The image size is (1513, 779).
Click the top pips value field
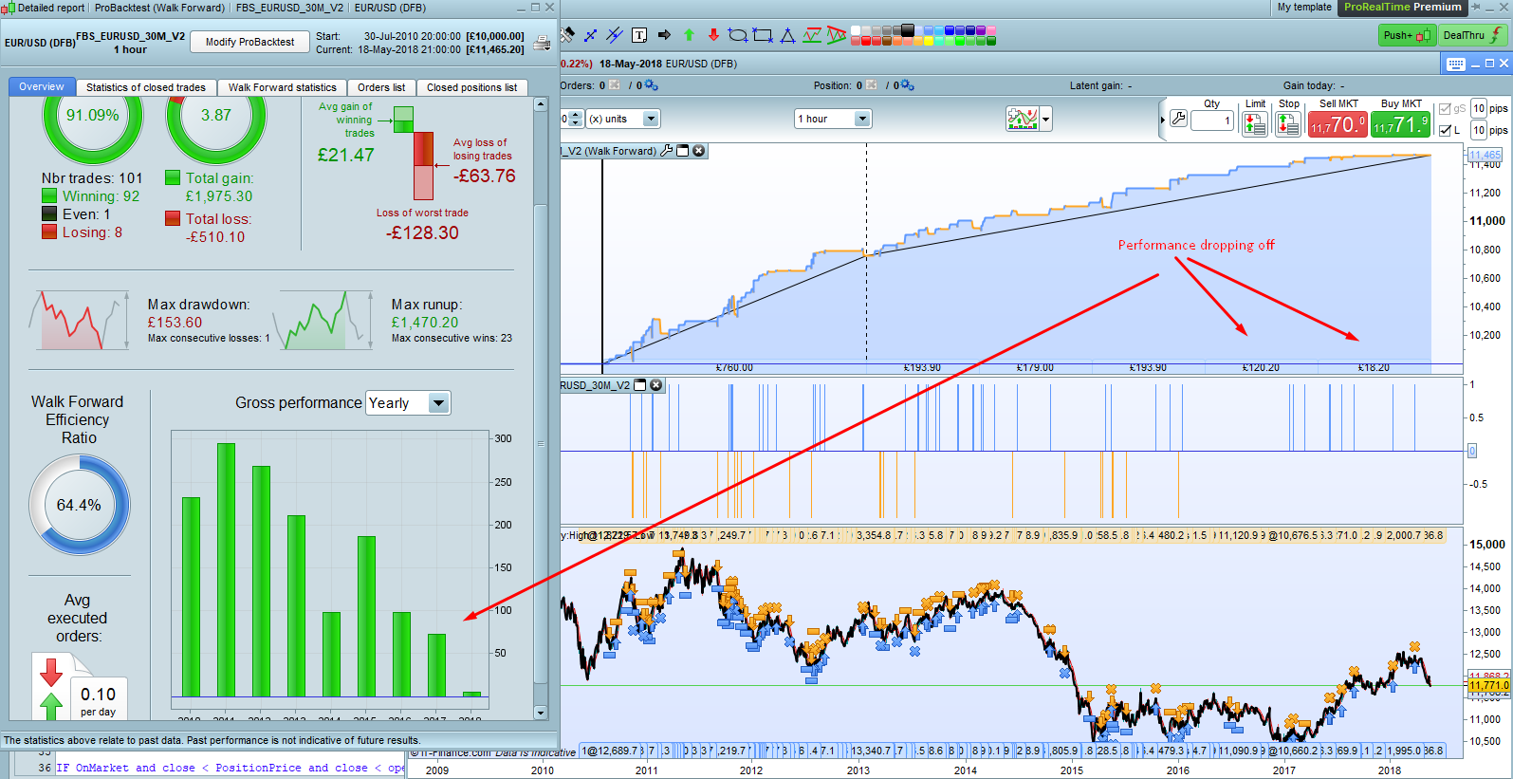(x=1479, y=109)
